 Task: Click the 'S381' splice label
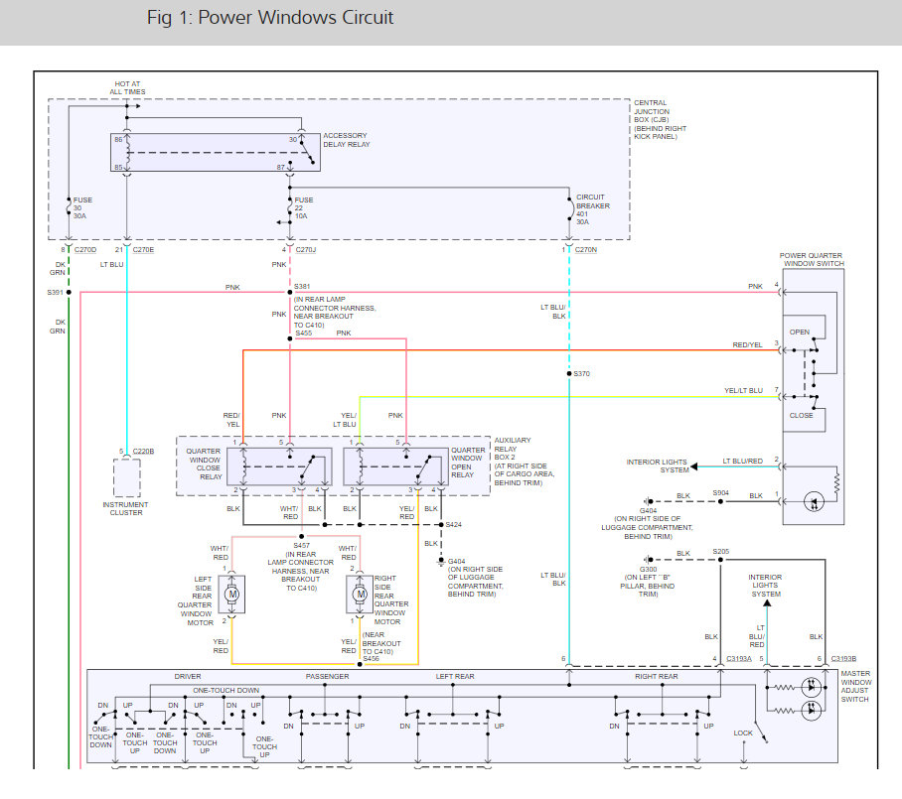click(x=302, y=286)
